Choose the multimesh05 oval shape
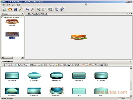 (x=34, y=75)
